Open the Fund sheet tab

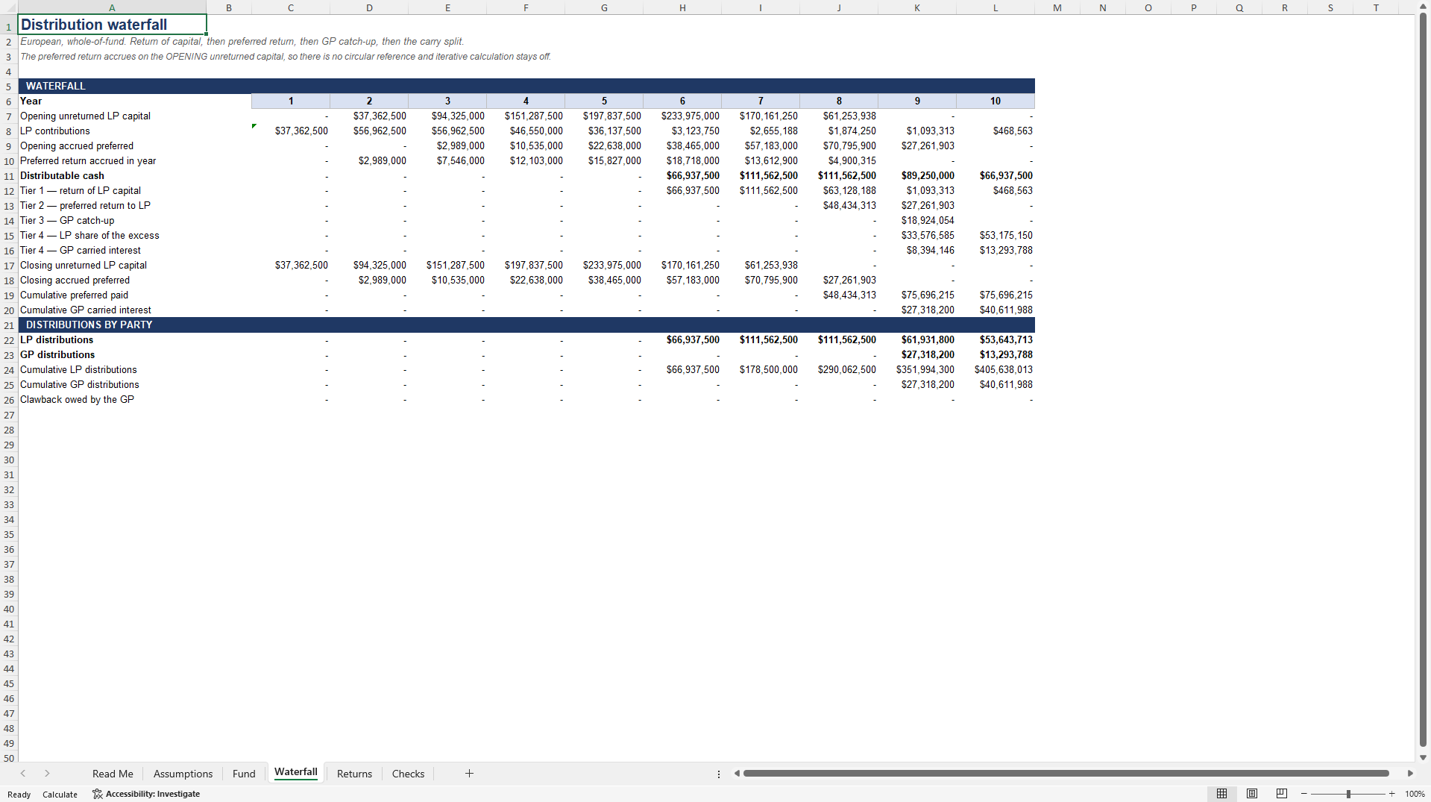[x=244, y=774]
